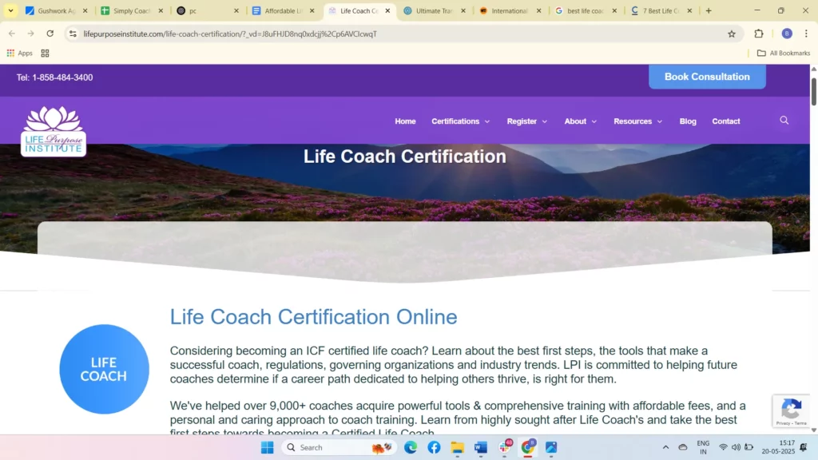Click the Book Consultation button
The height and width of the screenshot is (460, 818).
click(x=706, y=76)
